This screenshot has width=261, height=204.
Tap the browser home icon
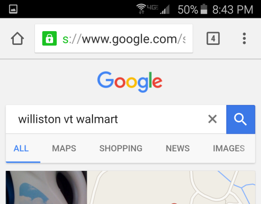[17, 38]
